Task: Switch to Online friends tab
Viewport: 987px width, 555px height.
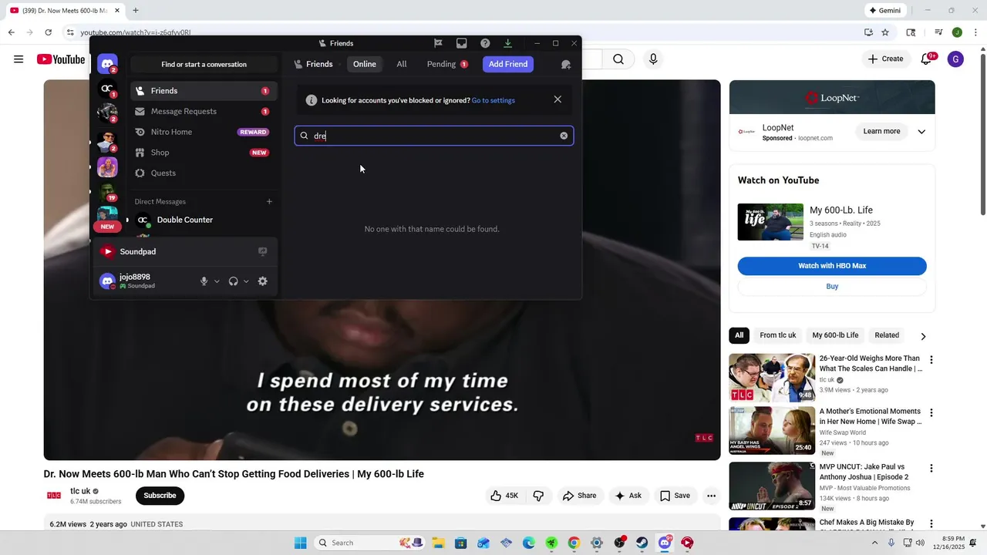Action: point(365,64)
